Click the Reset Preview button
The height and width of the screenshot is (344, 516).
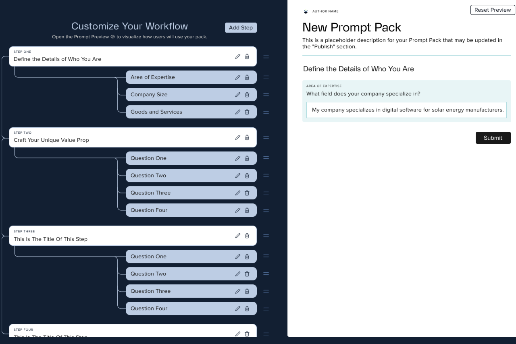click(x=493, y=10)
